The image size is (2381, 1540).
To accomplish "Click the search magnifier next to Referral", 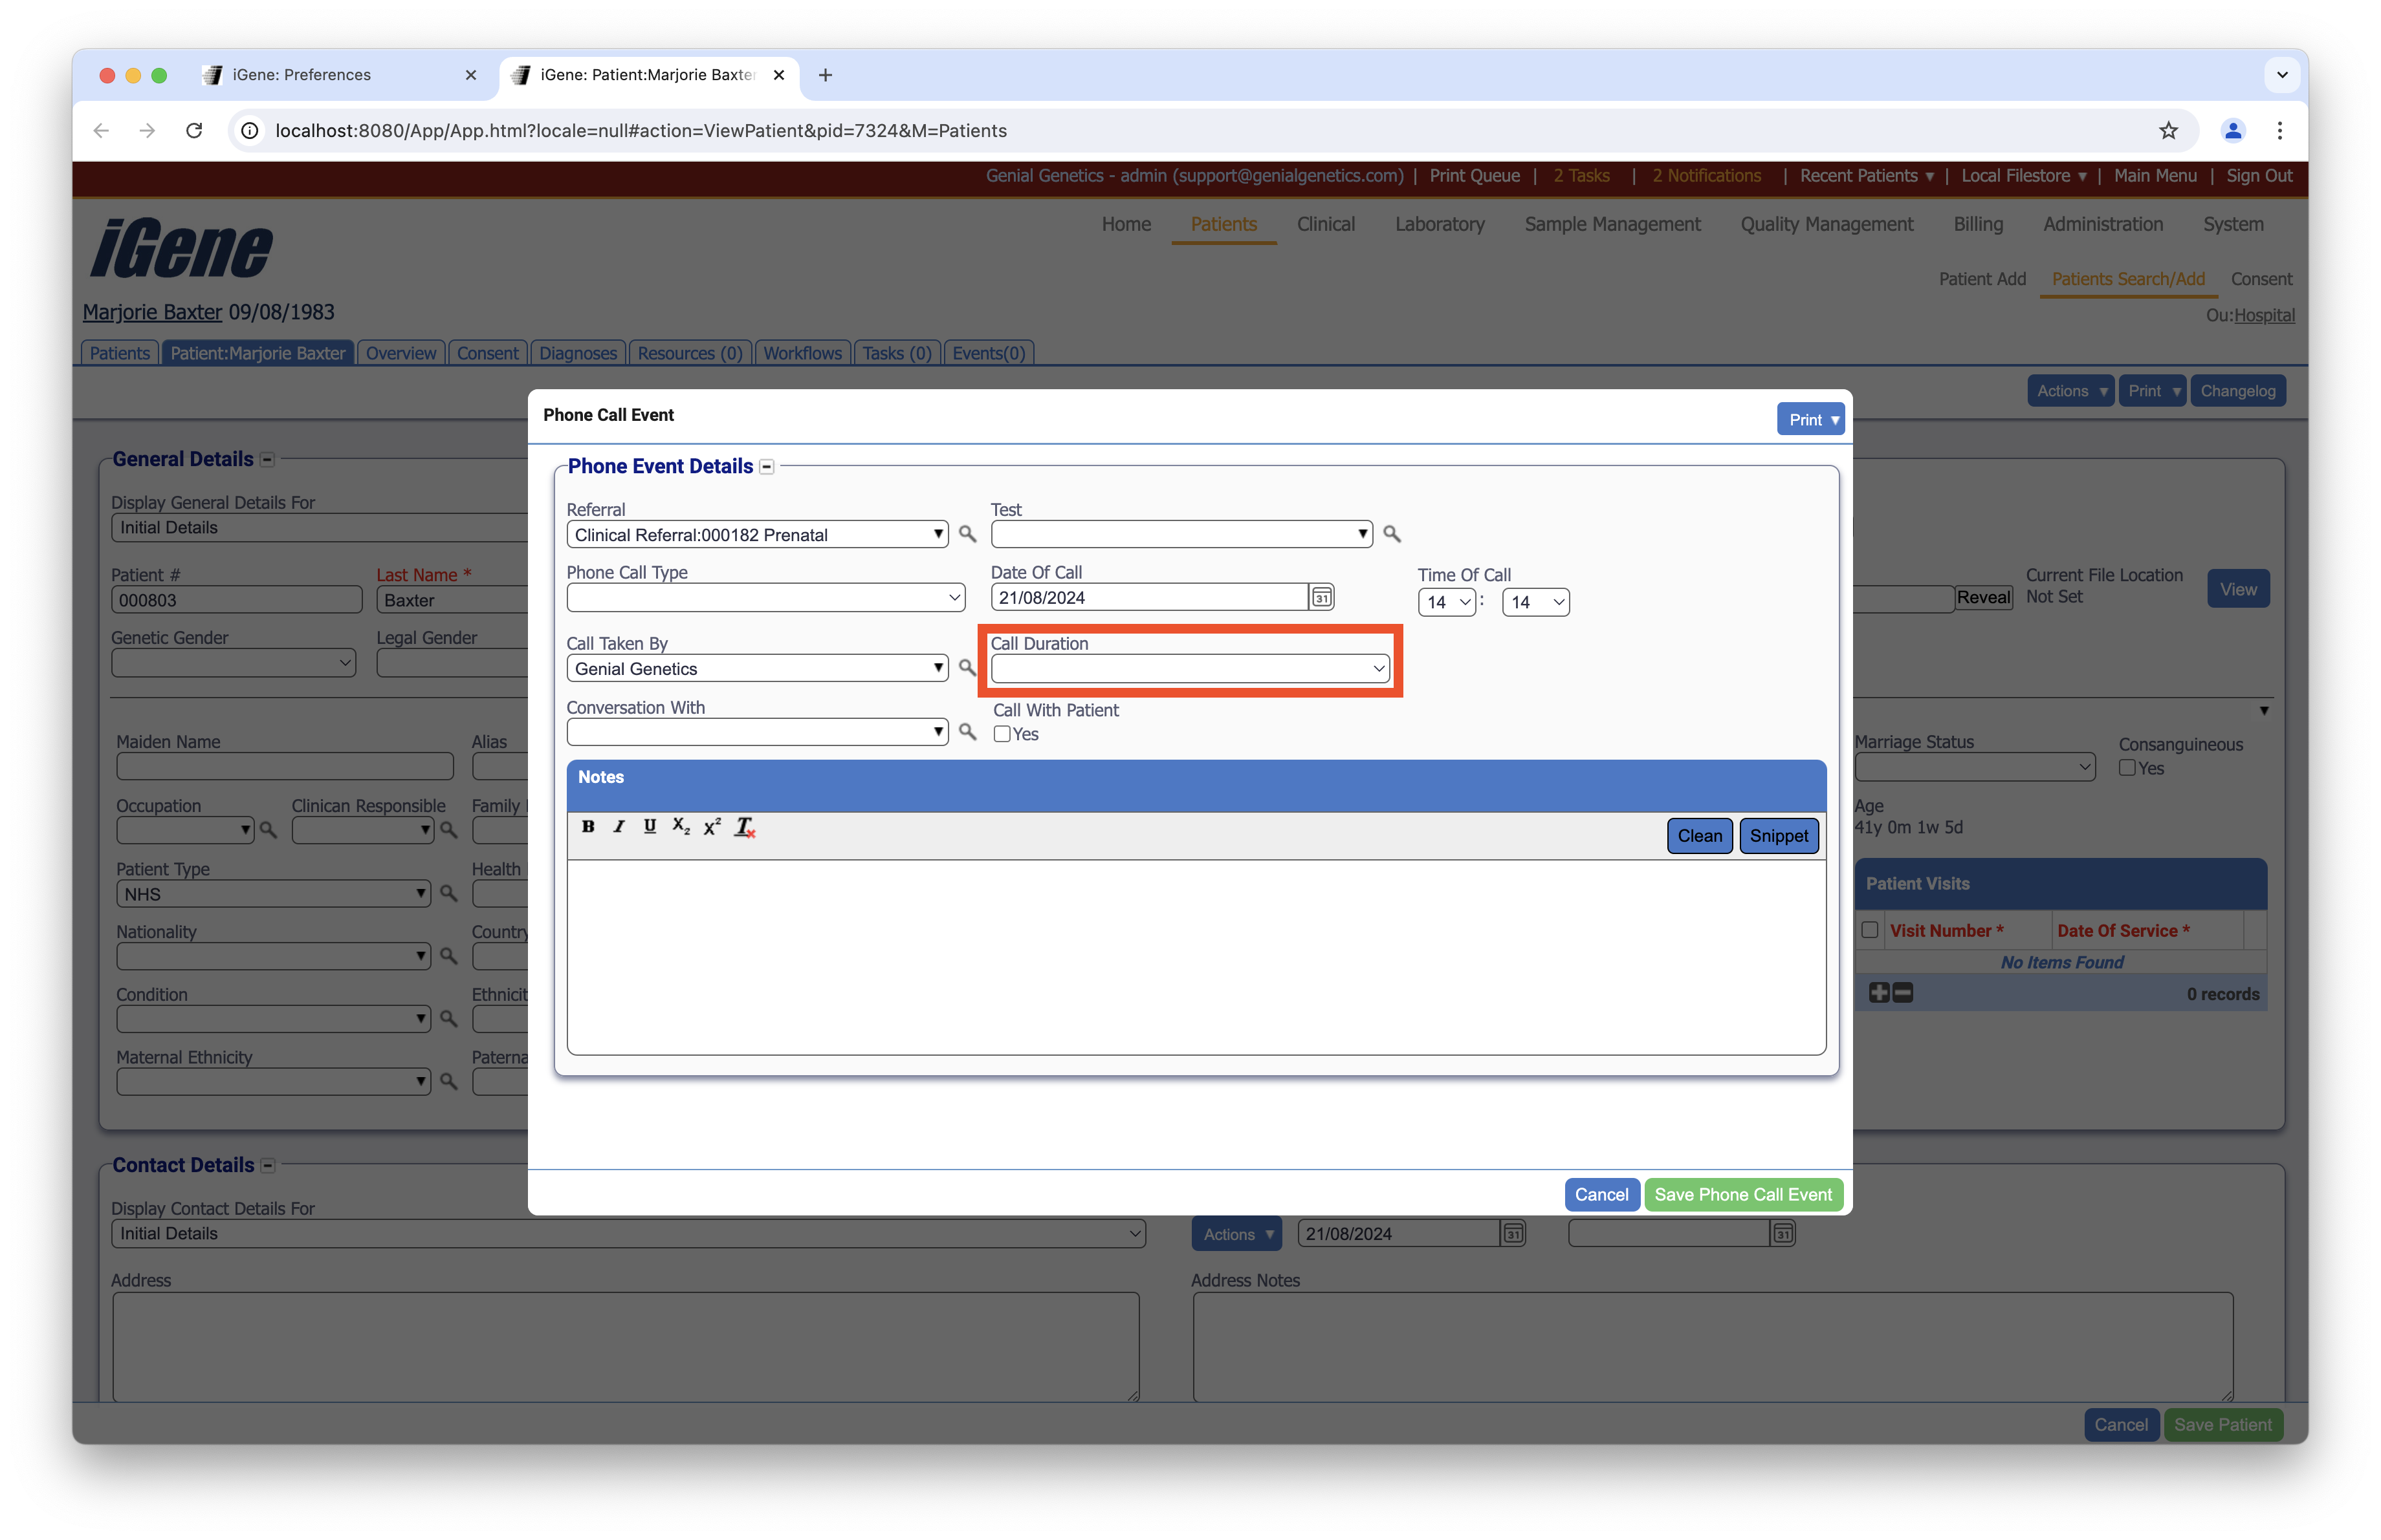I will click(x=967, y=533).
